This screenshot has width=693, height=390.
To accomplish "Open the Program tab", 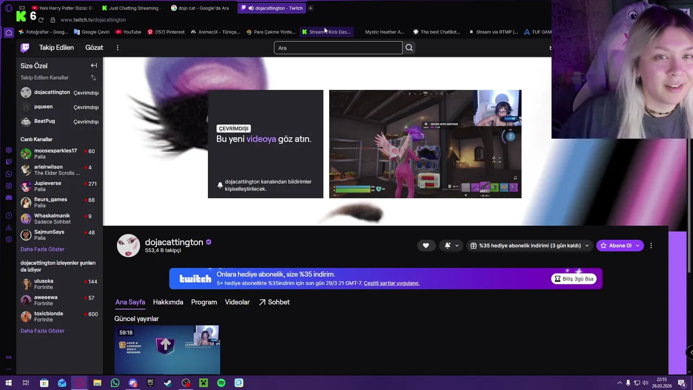I will [204, 302].
